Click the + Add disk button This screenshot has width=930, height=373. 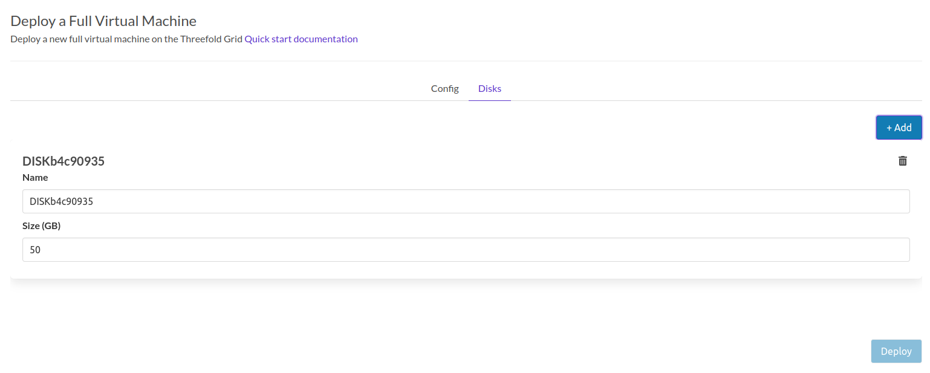pyautogui.click(x=899, y=128)
